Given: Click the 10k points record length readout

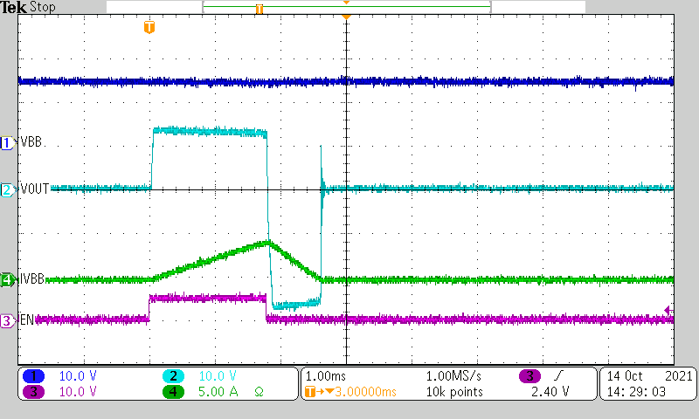Looking at the screenshot, I should 454,392.
